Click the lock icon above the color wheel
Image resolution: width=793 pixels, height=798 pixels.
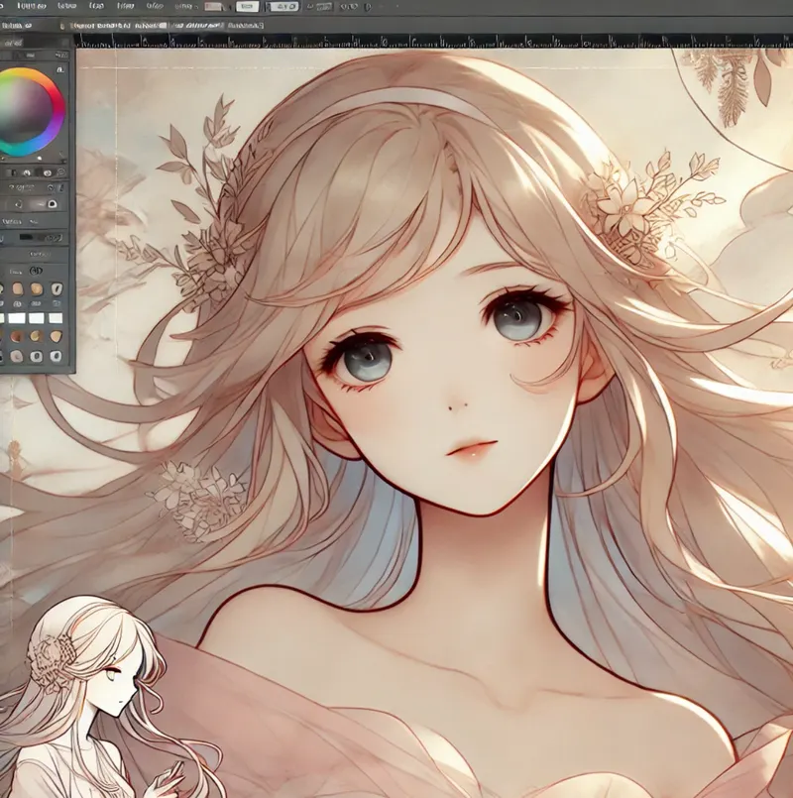[60, 69]
